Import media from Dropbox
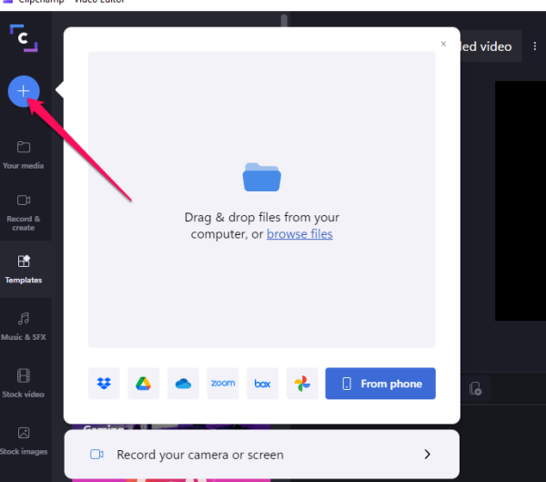 click(104, 384)
